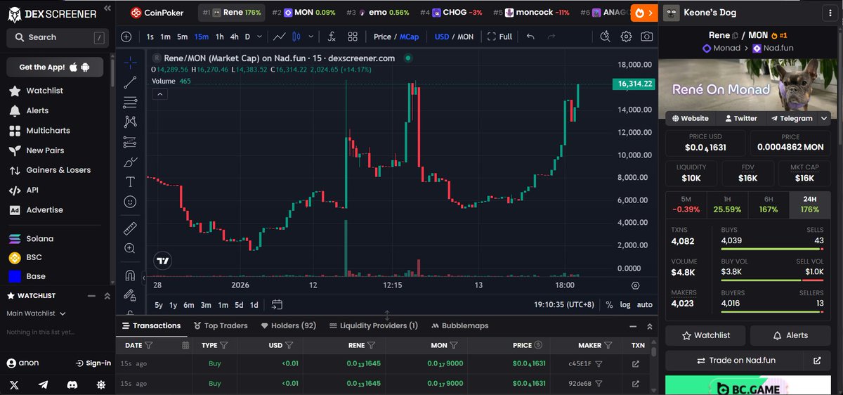
Task: Select the 5m chart interval
Action: pyautogui.click(x=182, y=37)
